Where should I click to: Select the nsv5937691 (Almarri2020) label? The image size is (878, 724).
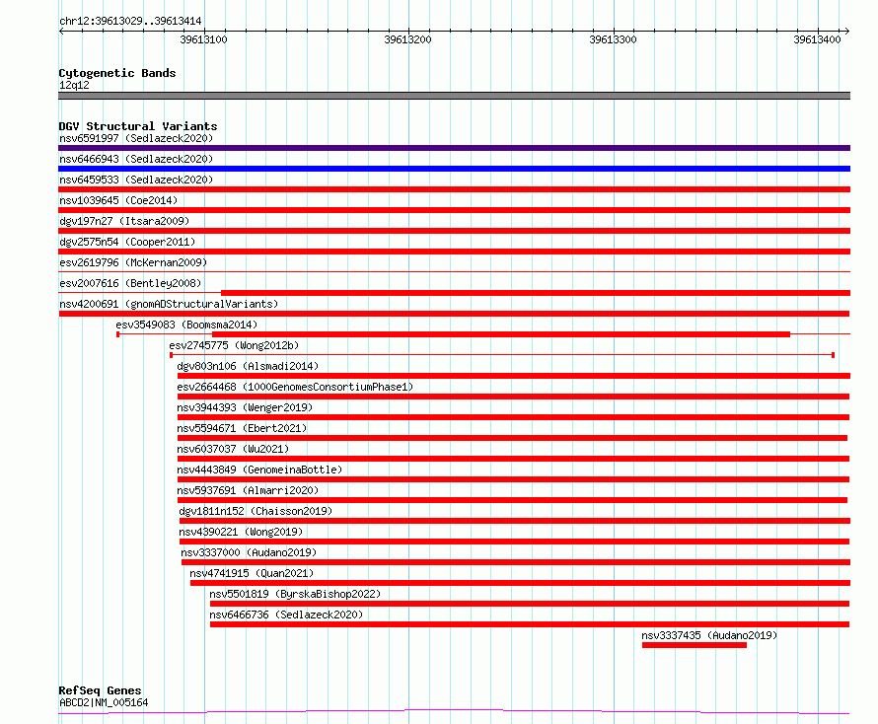click(248, 490)
